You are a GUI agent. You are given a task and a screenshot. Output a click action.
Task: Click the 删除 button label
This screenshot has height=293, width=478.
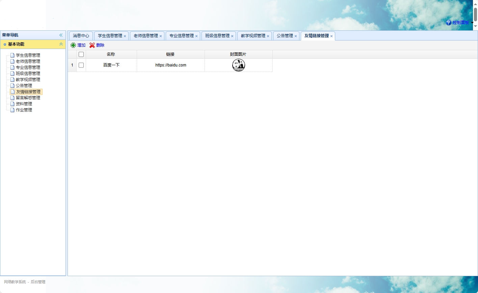pos(100,45)
